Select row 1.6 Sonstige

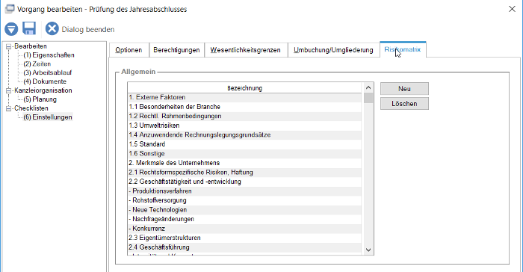tap(244, 153)
